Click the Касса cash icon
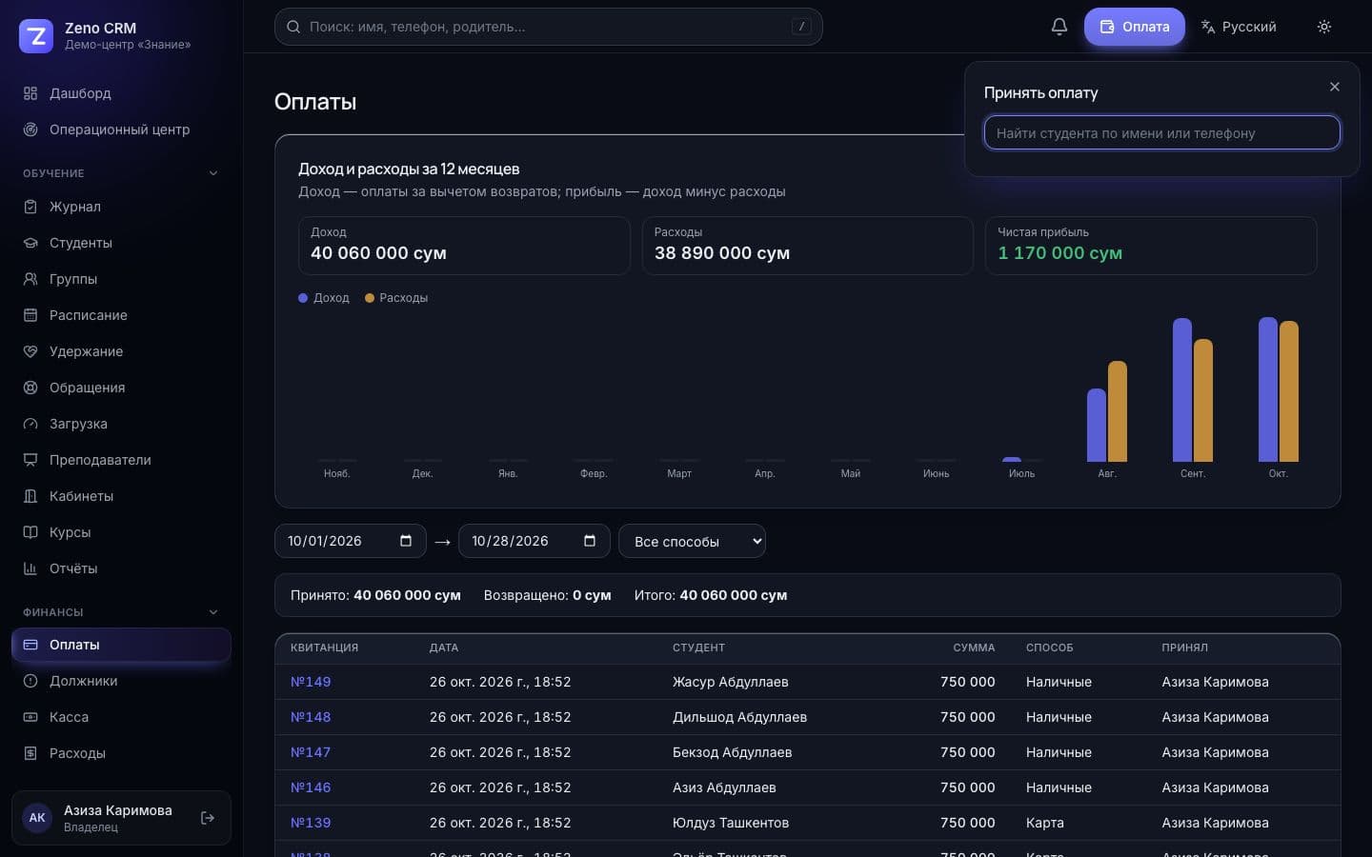 tap(30, 717)
